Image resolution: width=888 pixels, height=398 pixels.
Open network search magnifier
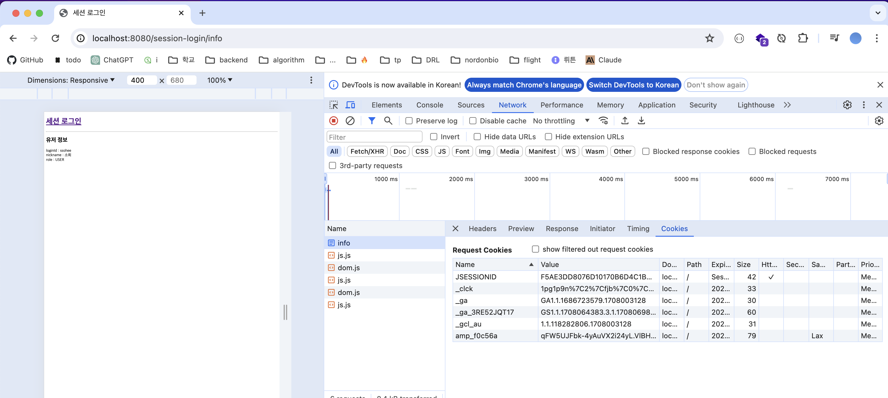[388, 121]
